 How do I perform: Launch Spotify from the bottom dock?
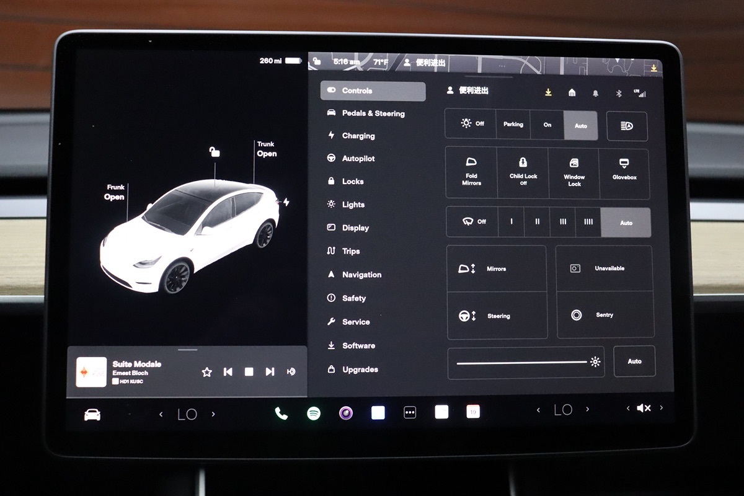[314, 414]
